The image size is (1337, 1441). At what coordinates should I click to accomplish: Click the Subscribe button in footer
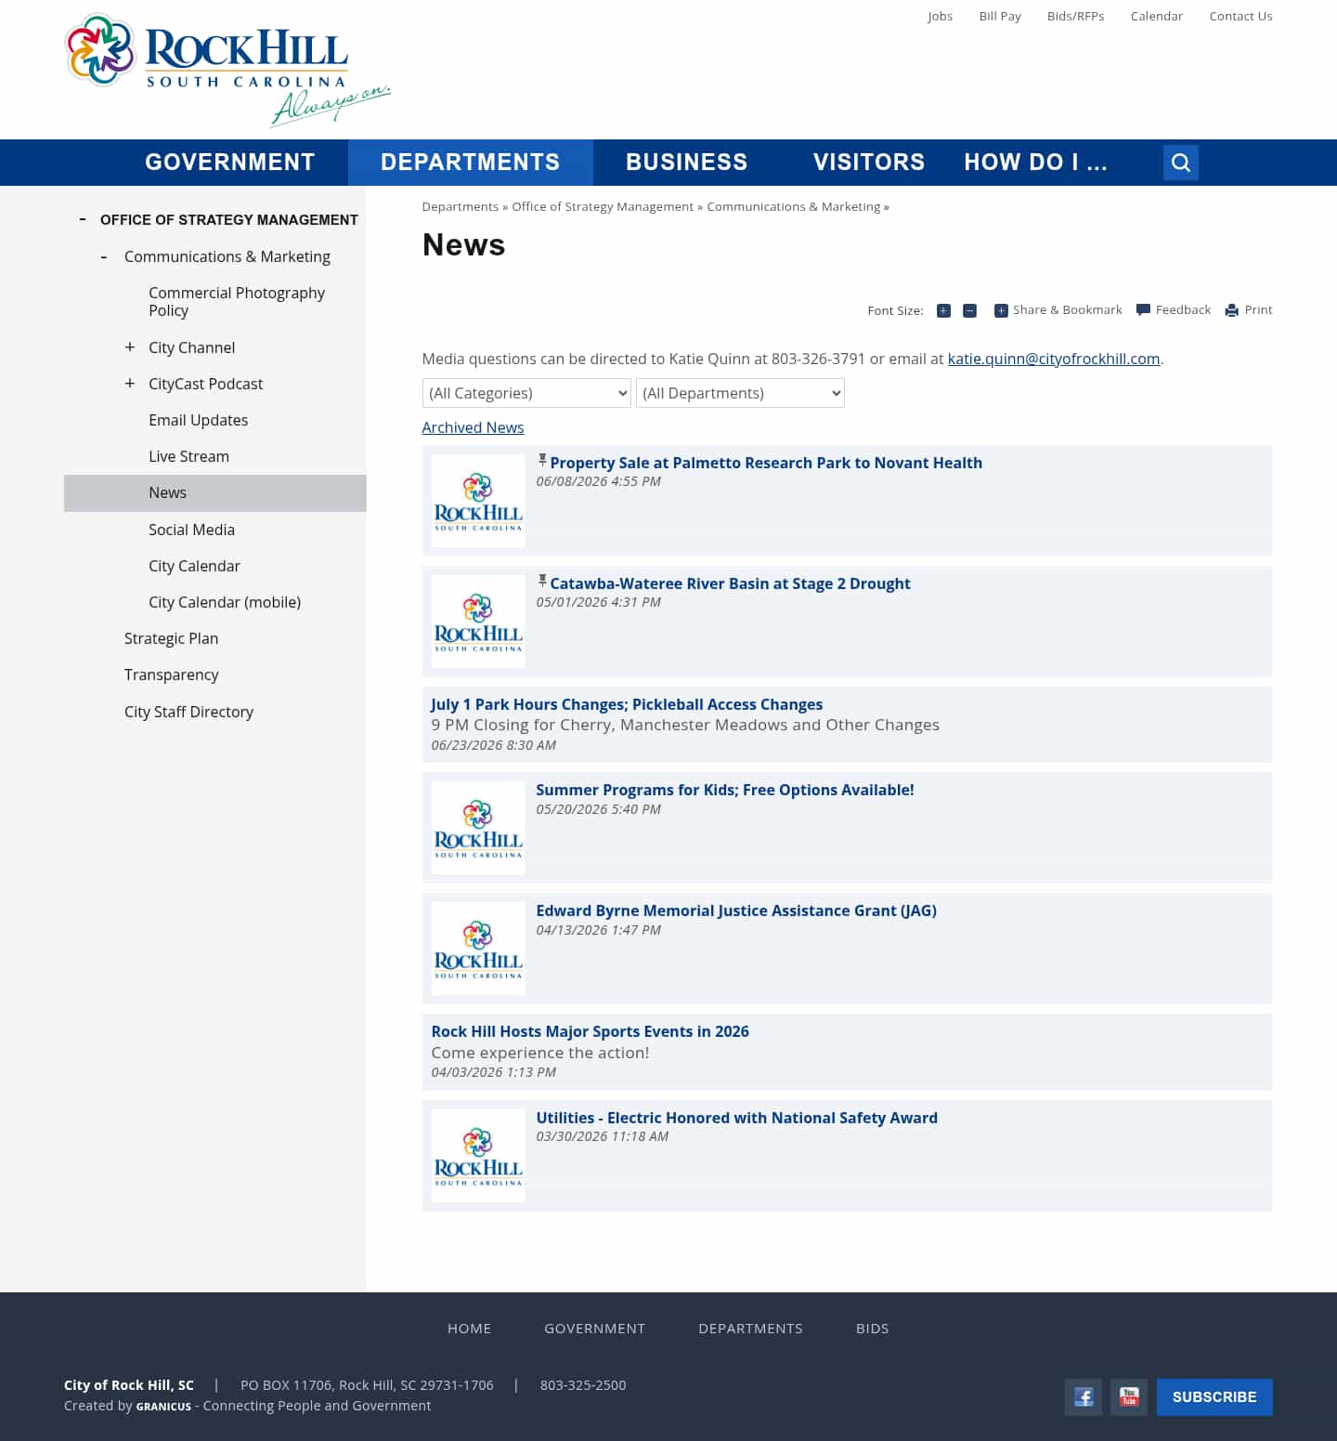coord(1214,1396)
